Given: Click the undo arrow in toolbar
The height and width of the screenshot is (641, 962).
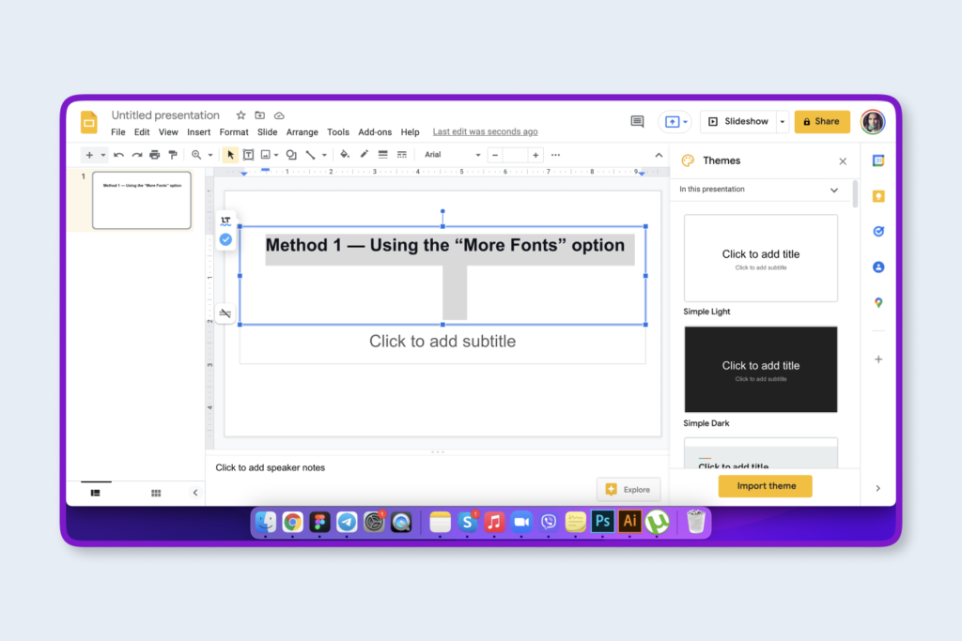Looking at the screenshot, I should click(118, 155).
